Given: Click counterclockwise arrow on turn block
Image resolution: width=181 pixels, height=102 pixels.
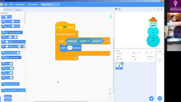Looking at the screenshot, I should pyautogui.click(x=8, y=26).
